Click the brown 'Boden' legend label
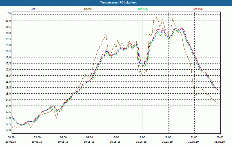The image size is (232, 145). tap(88, 9)
